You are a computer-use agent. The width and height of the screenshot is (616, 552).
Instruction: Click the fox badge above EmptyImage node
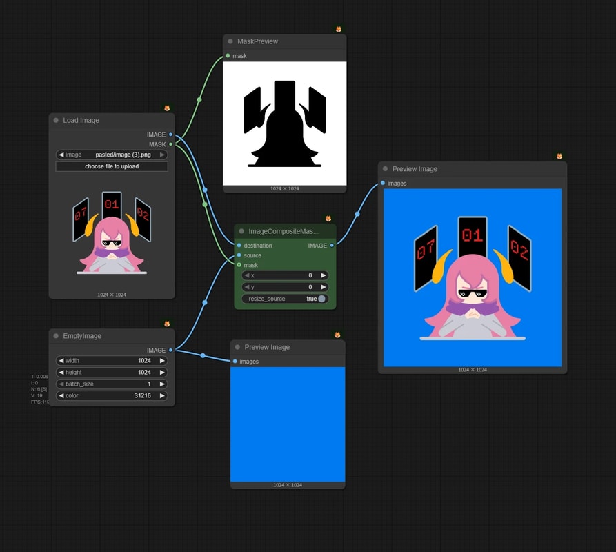click(x=167, y=324)
